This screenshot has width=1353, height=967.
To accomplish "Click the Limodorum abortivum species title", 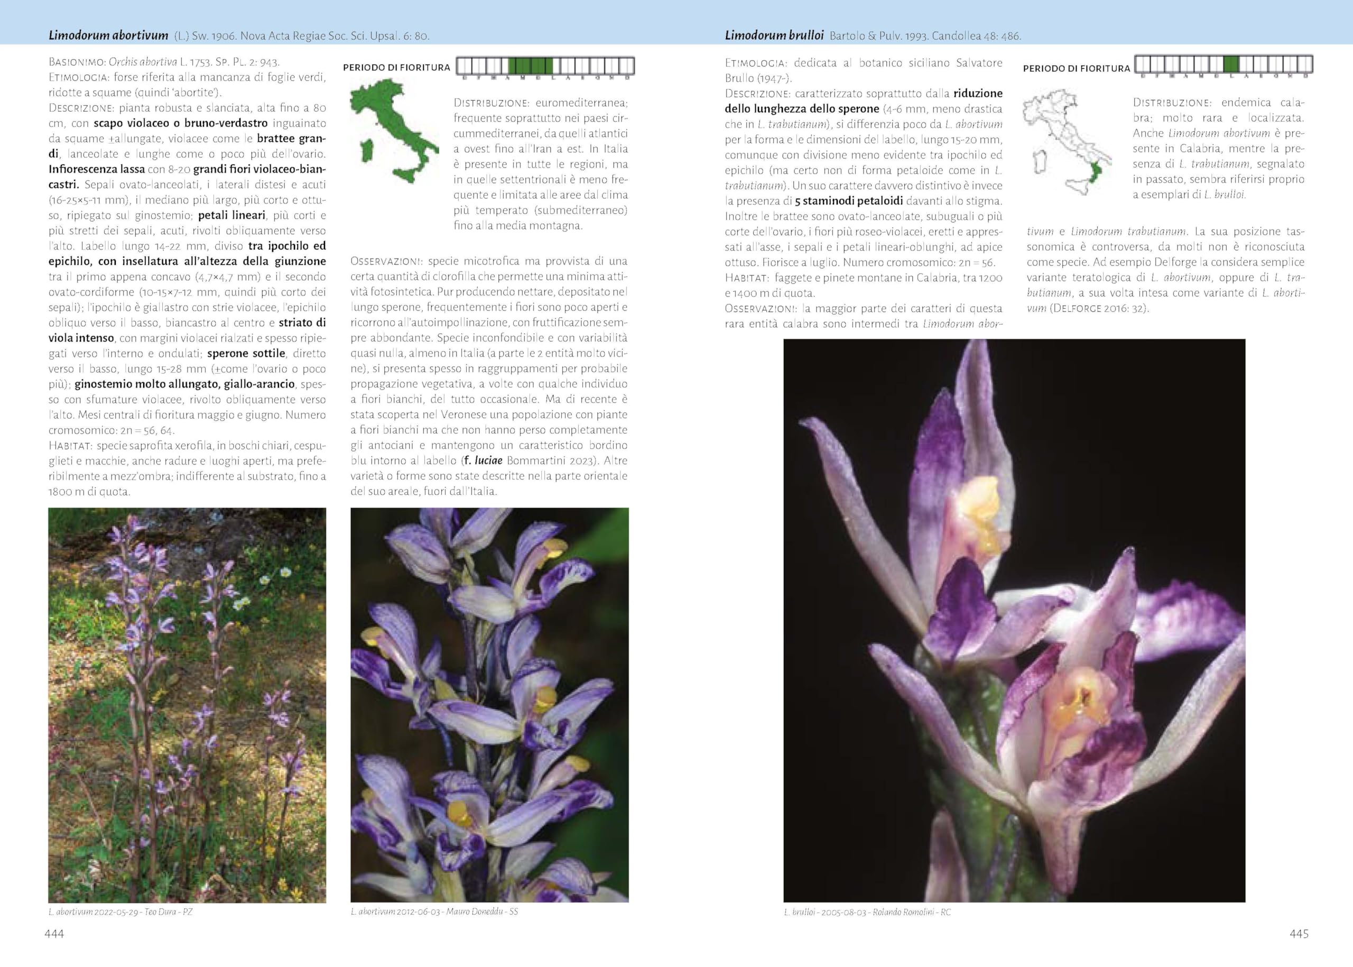I will tap(108, 36).
